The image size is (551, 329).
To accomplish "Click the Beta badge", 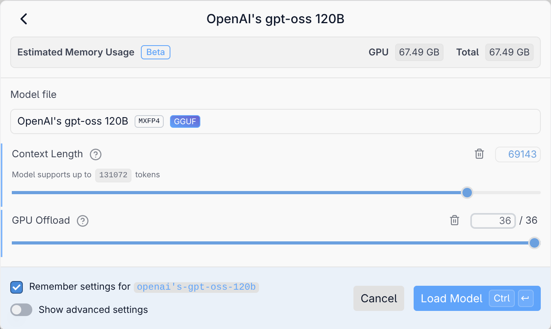I will [155, 52].
